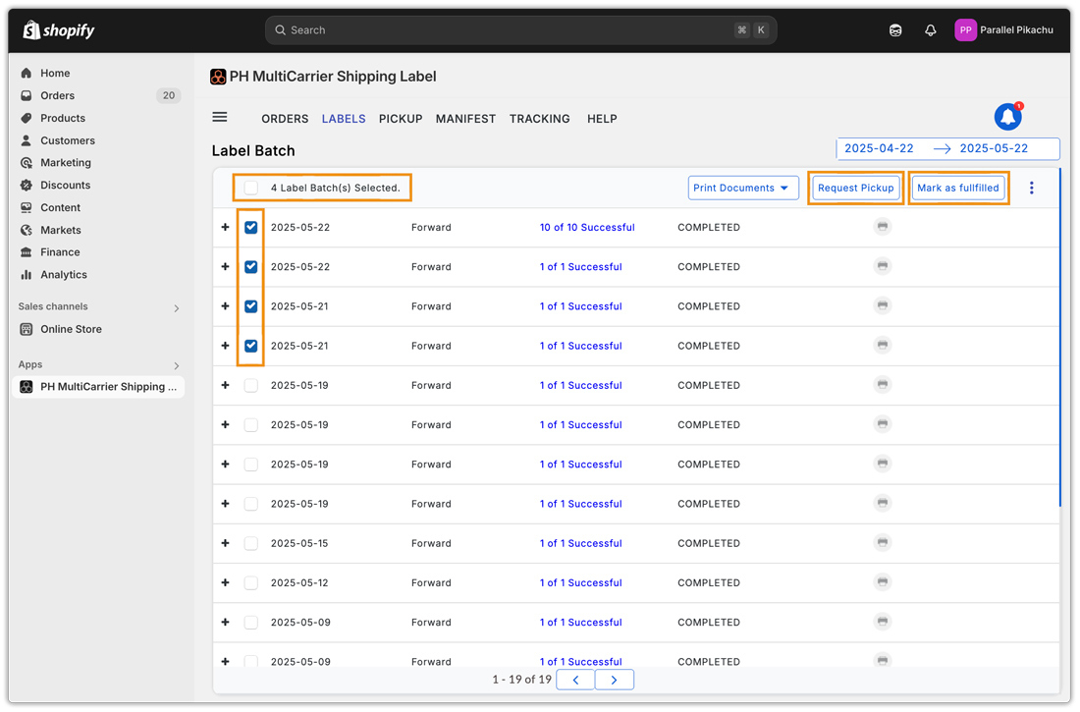Click the Customers person icon
Viewport: 1080px width, 712px height.
point(27,140)
